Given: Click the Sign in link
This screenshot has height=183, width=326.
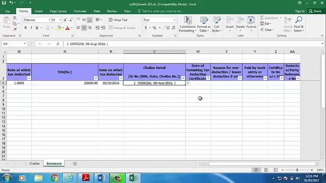Looking at the screenshot, I should point(300,11).
